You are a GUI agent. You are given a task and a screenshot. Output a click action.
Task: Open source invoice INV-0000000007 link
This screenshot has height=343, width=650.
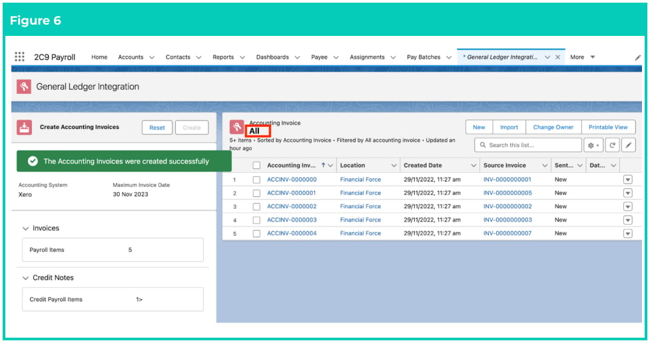(x=507, y=233)
